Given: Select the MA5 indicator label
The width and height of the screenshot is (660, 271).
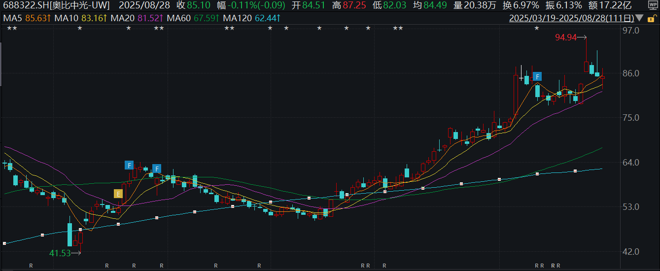Looking at the screenshot, I should pyautogui.click(x=26, y=19).
